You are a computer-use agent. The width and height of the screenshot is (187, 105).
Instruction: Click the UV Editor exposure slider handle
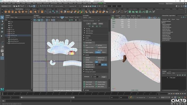coord(76,20)
